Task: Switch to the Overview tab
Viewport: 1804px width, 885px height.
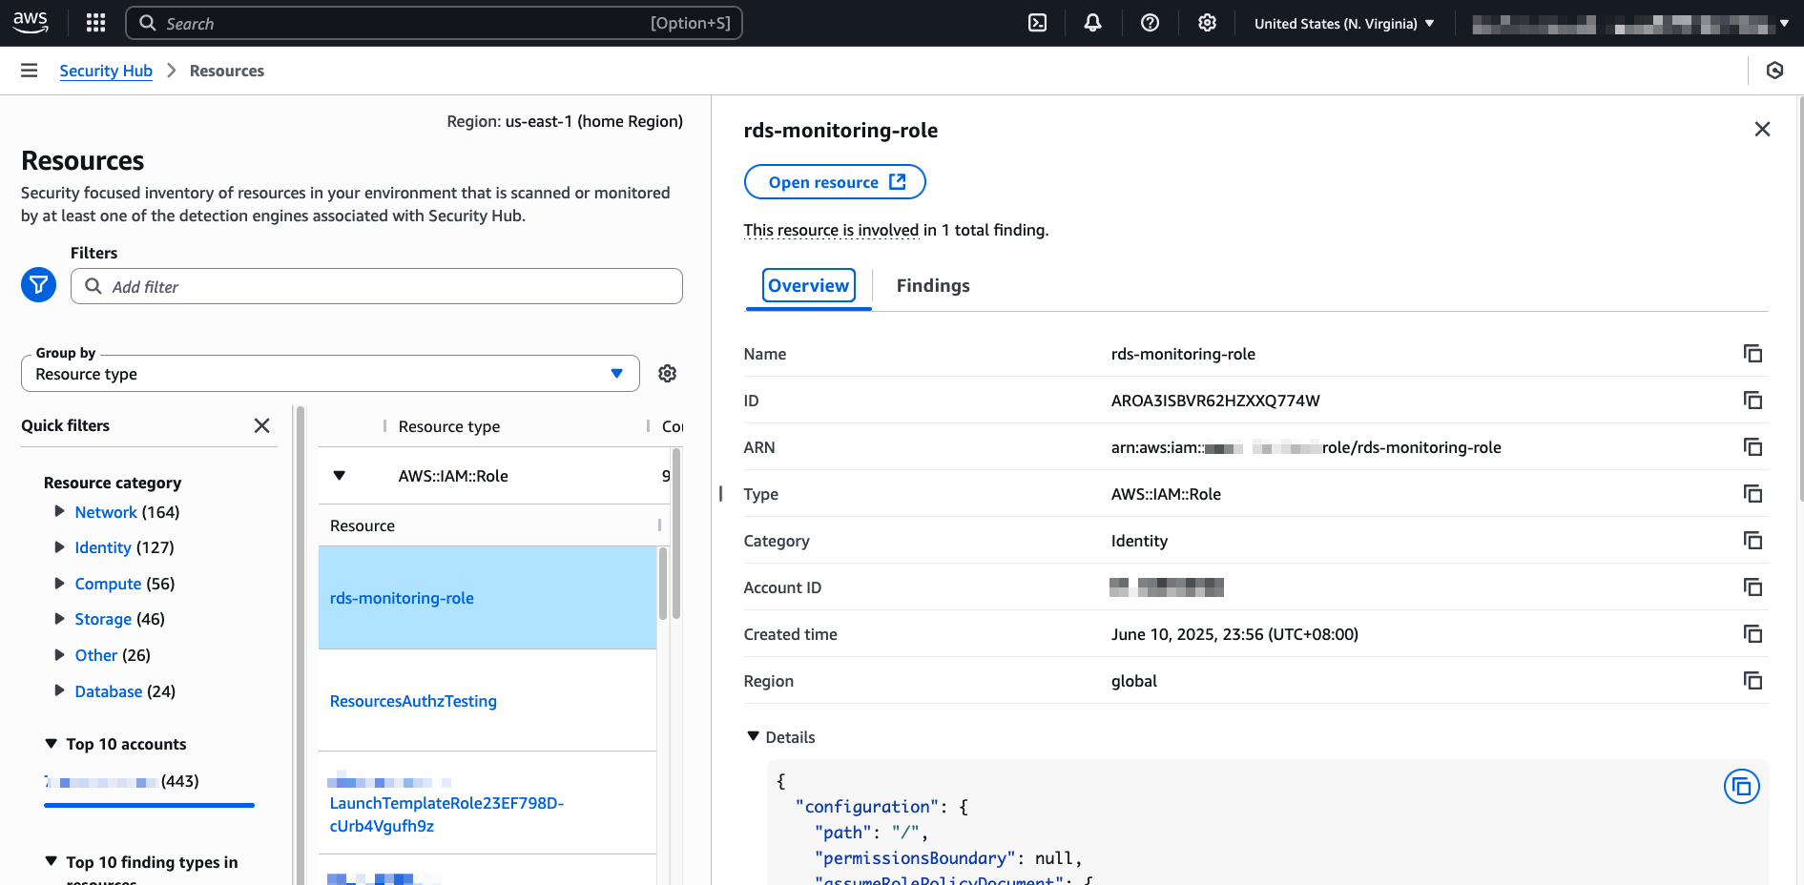Action: point(808,285)
